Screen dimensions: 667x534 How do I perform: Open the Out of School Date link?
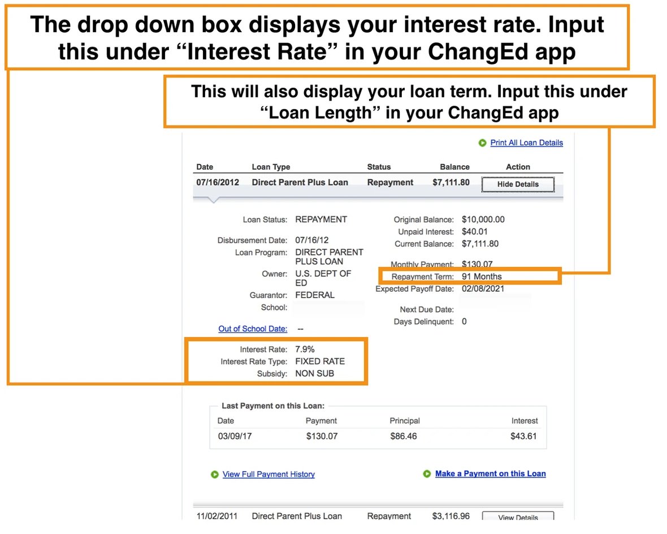253,329
